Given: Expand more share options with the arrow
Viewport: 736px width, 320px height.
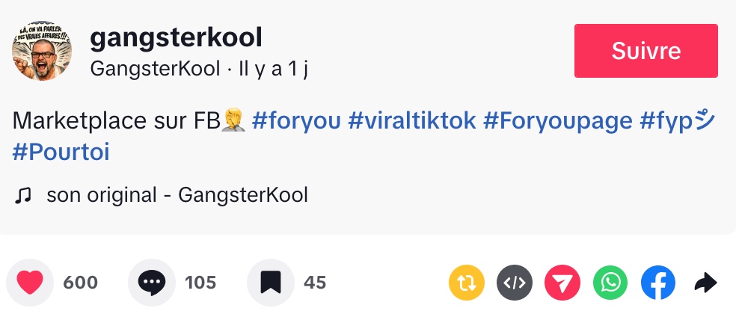Looking at the screenshot, I should pos(705,283).
